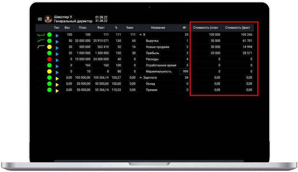Screen dimensions: 298x172
Task: Open the trend sparkline for Новые продажи
Action: (41, 47)
